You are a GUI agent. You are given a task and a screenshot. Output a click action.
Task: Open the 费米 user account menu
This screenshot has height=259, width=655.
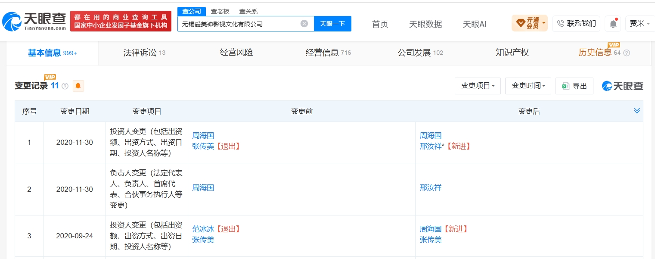click(x=640, y=23)
